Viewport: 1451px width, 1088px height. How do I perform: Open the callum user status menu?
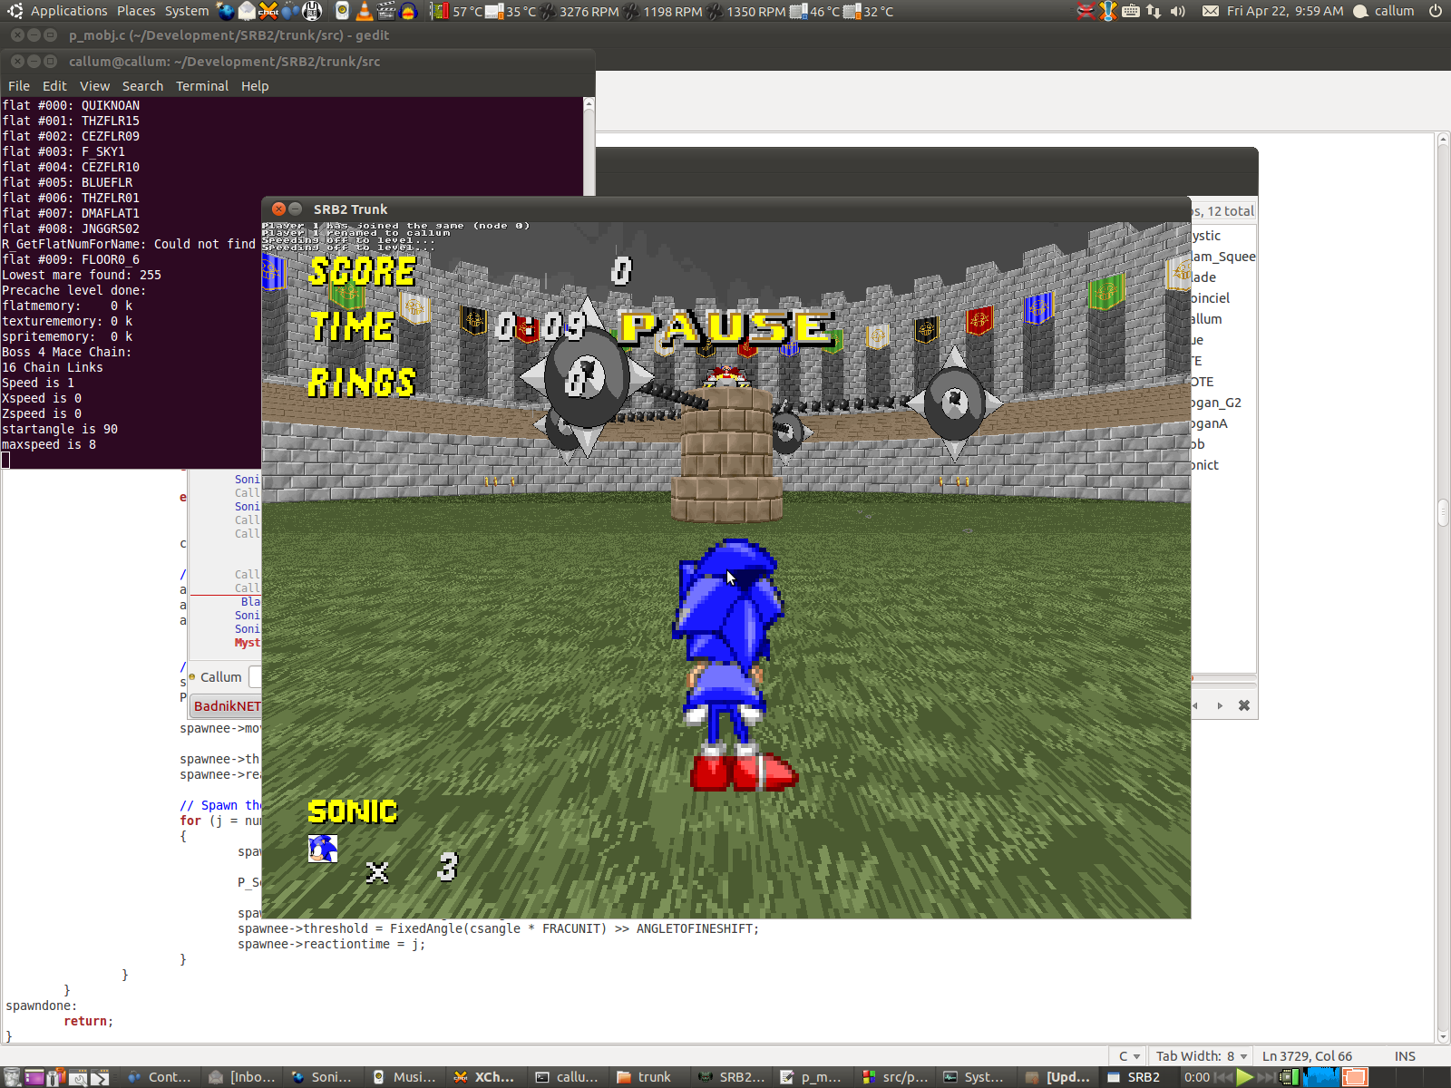pyautogui.click(x=1384, y=11)
